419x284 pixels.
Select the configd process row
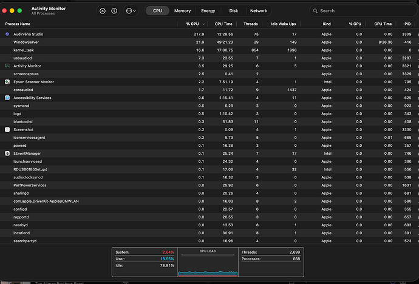(x=209, y=209)
